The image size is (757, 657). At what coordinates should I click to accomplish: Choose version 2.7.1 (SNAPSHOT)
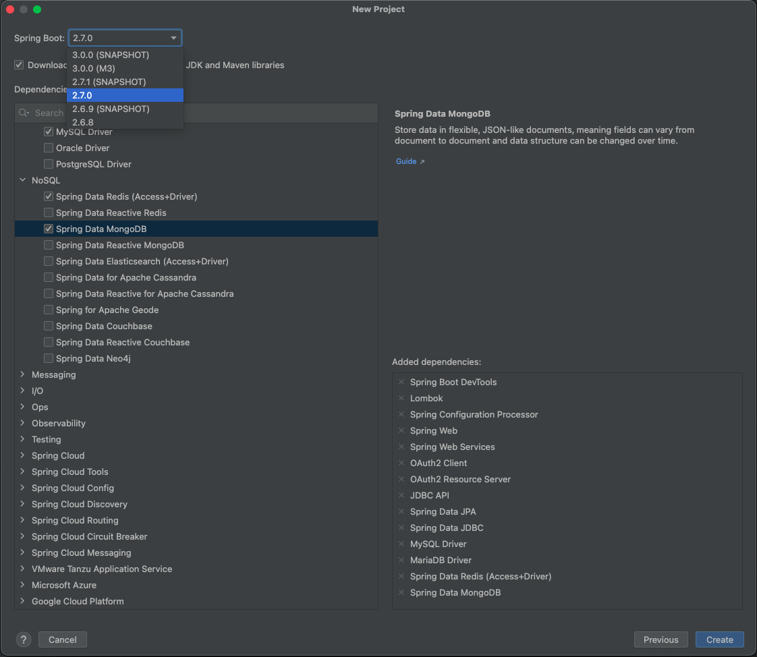[125, 82]
